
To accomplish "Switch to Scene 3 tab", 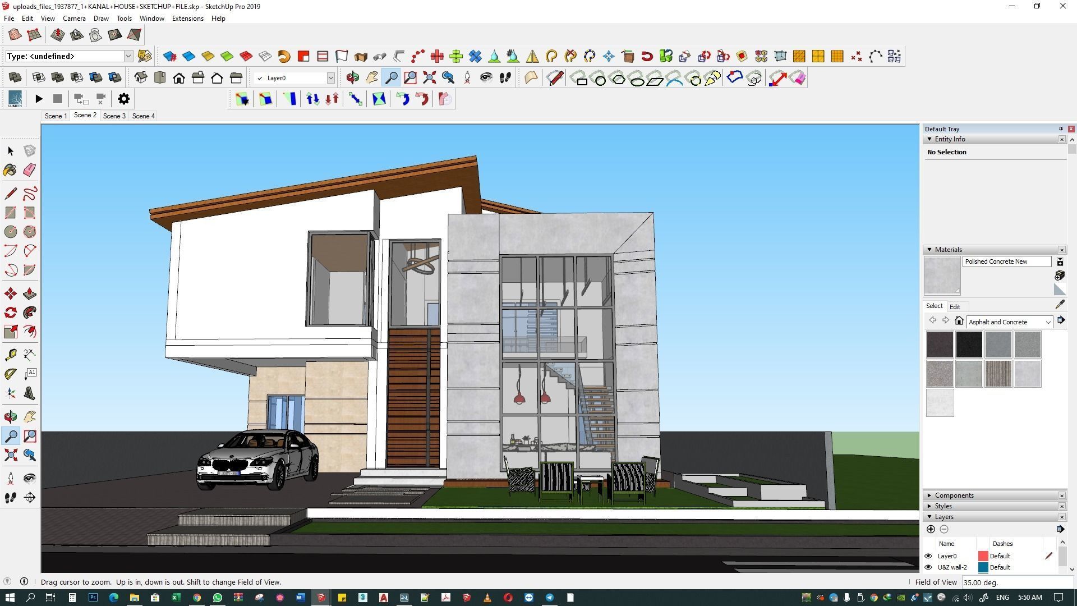I will point(114,116).
